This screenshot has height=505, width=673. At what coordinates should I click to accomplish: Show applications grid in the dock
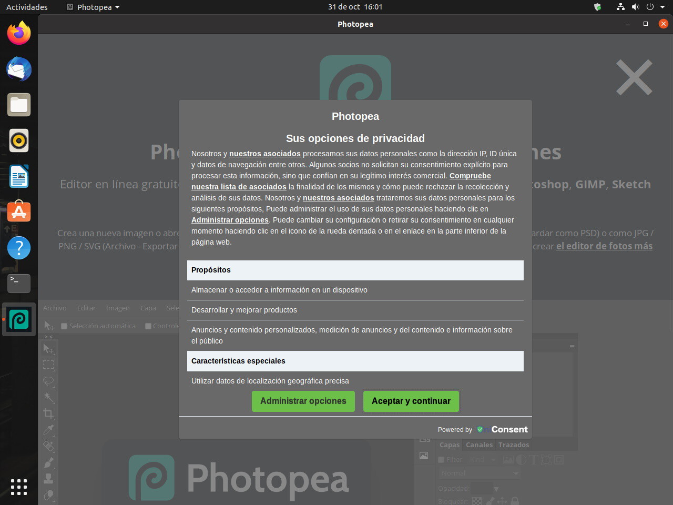tap(19, 487)
